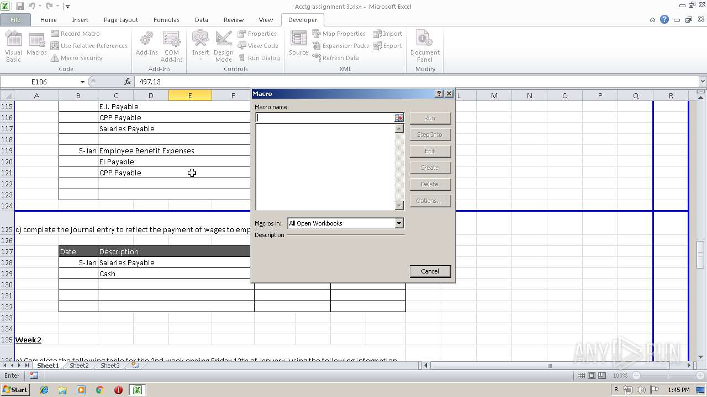
Task: Click XML Export
Action: (387, 46)
